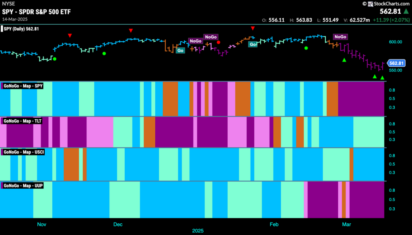Click the volume value 'V: 62.527m'
Viewport: 412px width, 235px height.
(356, 20)
